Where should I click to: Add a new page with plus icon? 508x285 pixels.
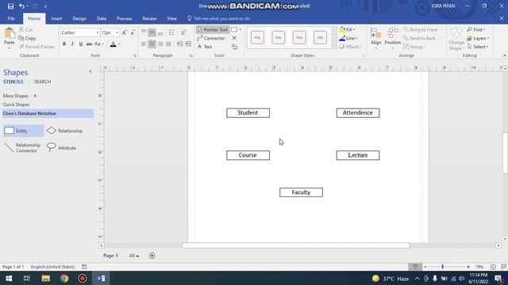pos(152,256)
